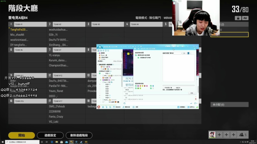Click the YY user avatar at bottom left
This screenshot has width=257, height=144.
(x=99, y=107)
